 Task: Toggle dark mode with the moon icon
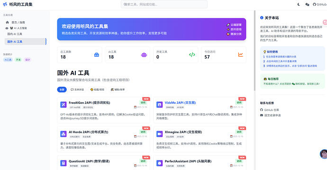[x=299, y=4]
